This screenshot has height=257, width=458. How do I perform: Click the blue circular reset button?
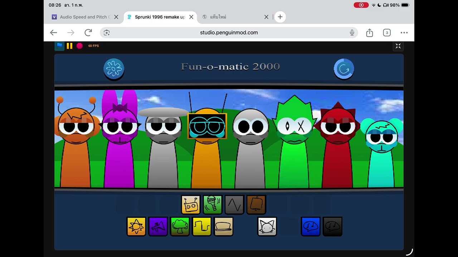[344, 69]
